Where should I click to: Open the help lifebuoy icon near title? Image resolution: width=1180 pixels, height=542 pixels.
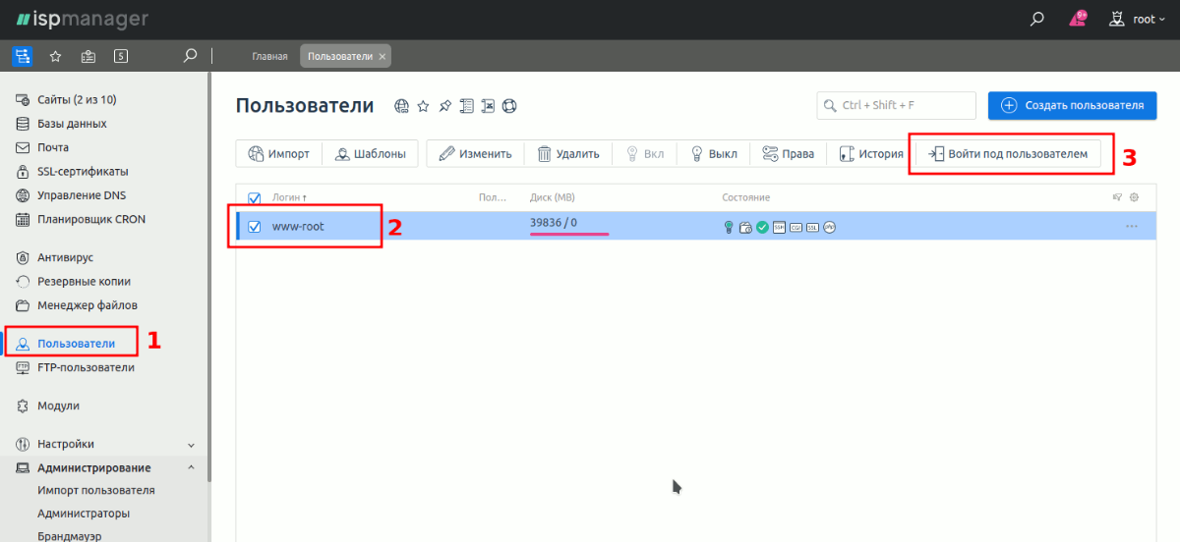[509, 106]
